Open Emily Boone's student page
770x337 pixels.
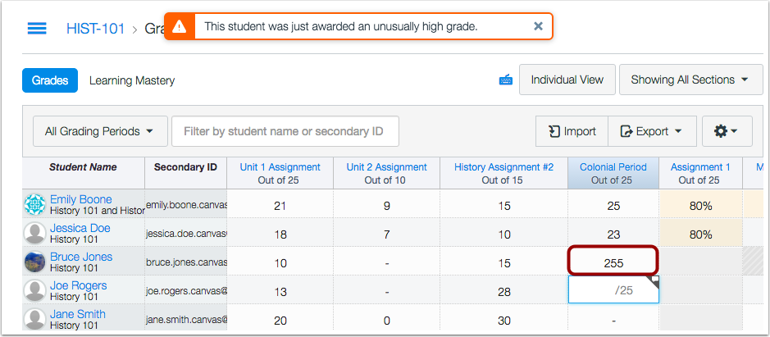click(x=80, y=199)
